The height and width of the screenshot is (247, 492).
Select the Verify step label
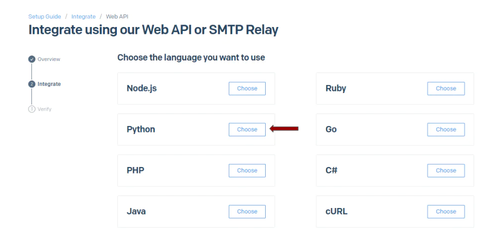click(44, 109)
